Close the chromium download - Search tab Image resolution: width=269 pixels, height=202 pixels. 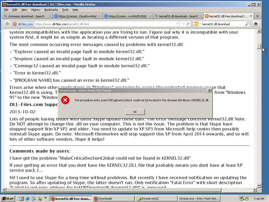(49, 16)
